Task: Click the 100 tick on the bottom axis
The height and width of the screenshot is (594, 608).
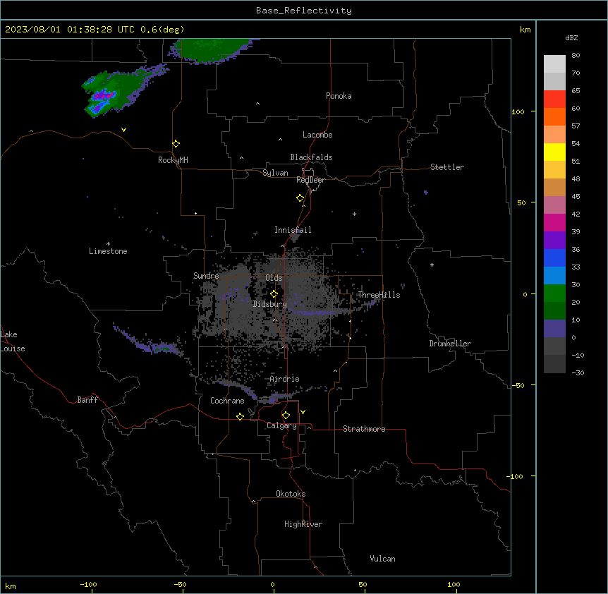Action: (x=454, y=584)
